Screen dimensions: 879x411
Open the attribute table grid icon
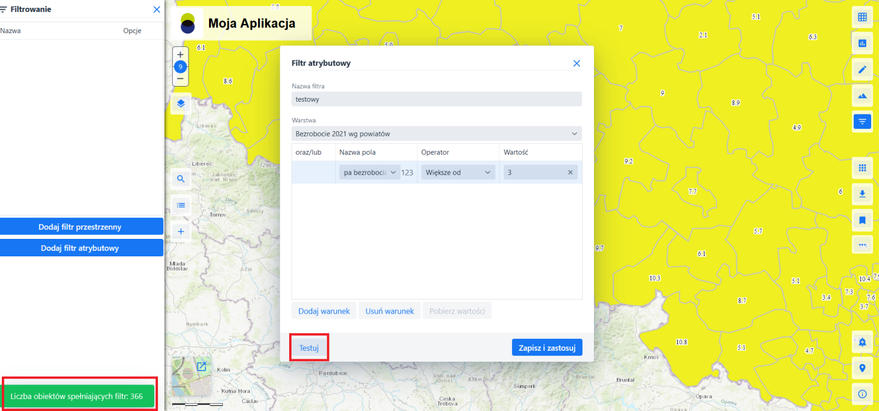(x=862, y=17)
